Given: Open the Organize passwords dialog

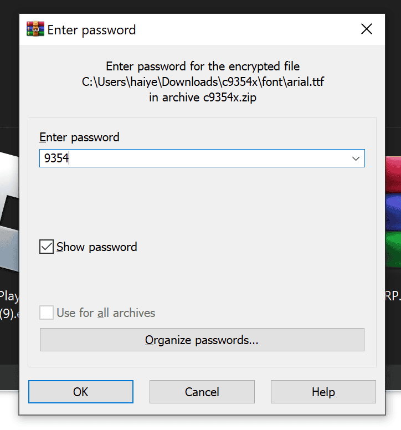Looking at the screenshot, I should (202, 340).
